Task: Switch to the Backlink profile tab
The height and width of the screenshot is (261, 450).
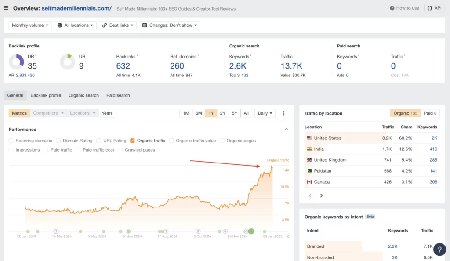Action: tap(46, 95)
